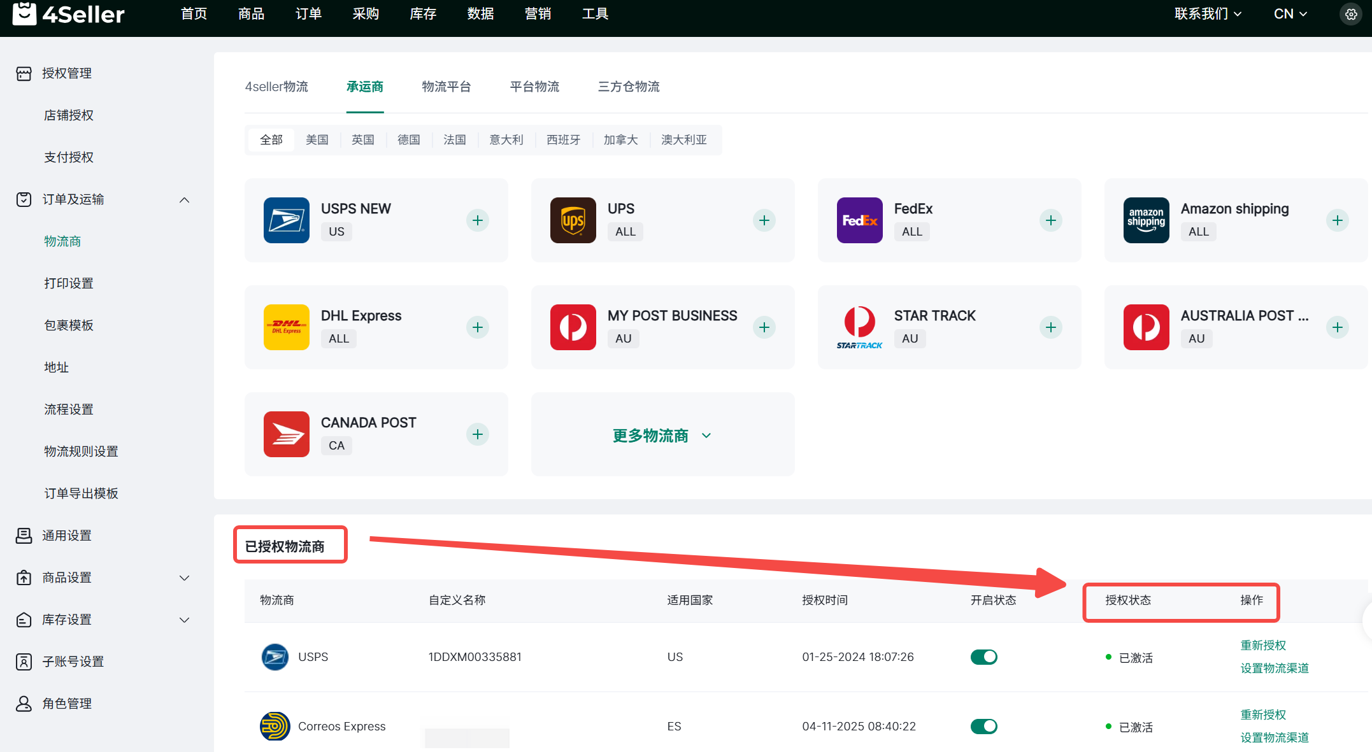Click the DHL Express logo icon
The width and height of the screenshot is (1372, 752).
[286, 327]
